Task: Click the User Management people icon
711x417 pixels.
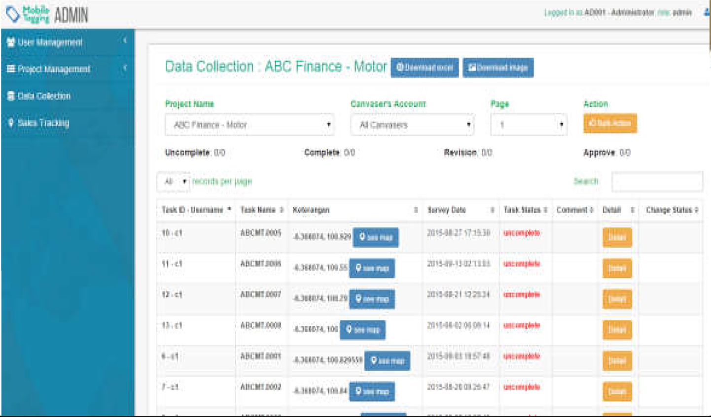Action: click(x=10, y=42)
